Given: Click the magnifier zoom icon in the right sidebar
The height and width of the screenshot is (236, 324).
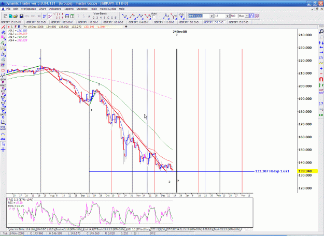Looking at the screenshot, I should click(321, 32).
